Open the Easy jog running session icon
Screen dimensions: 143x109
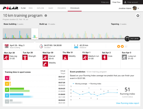(6, 57)
